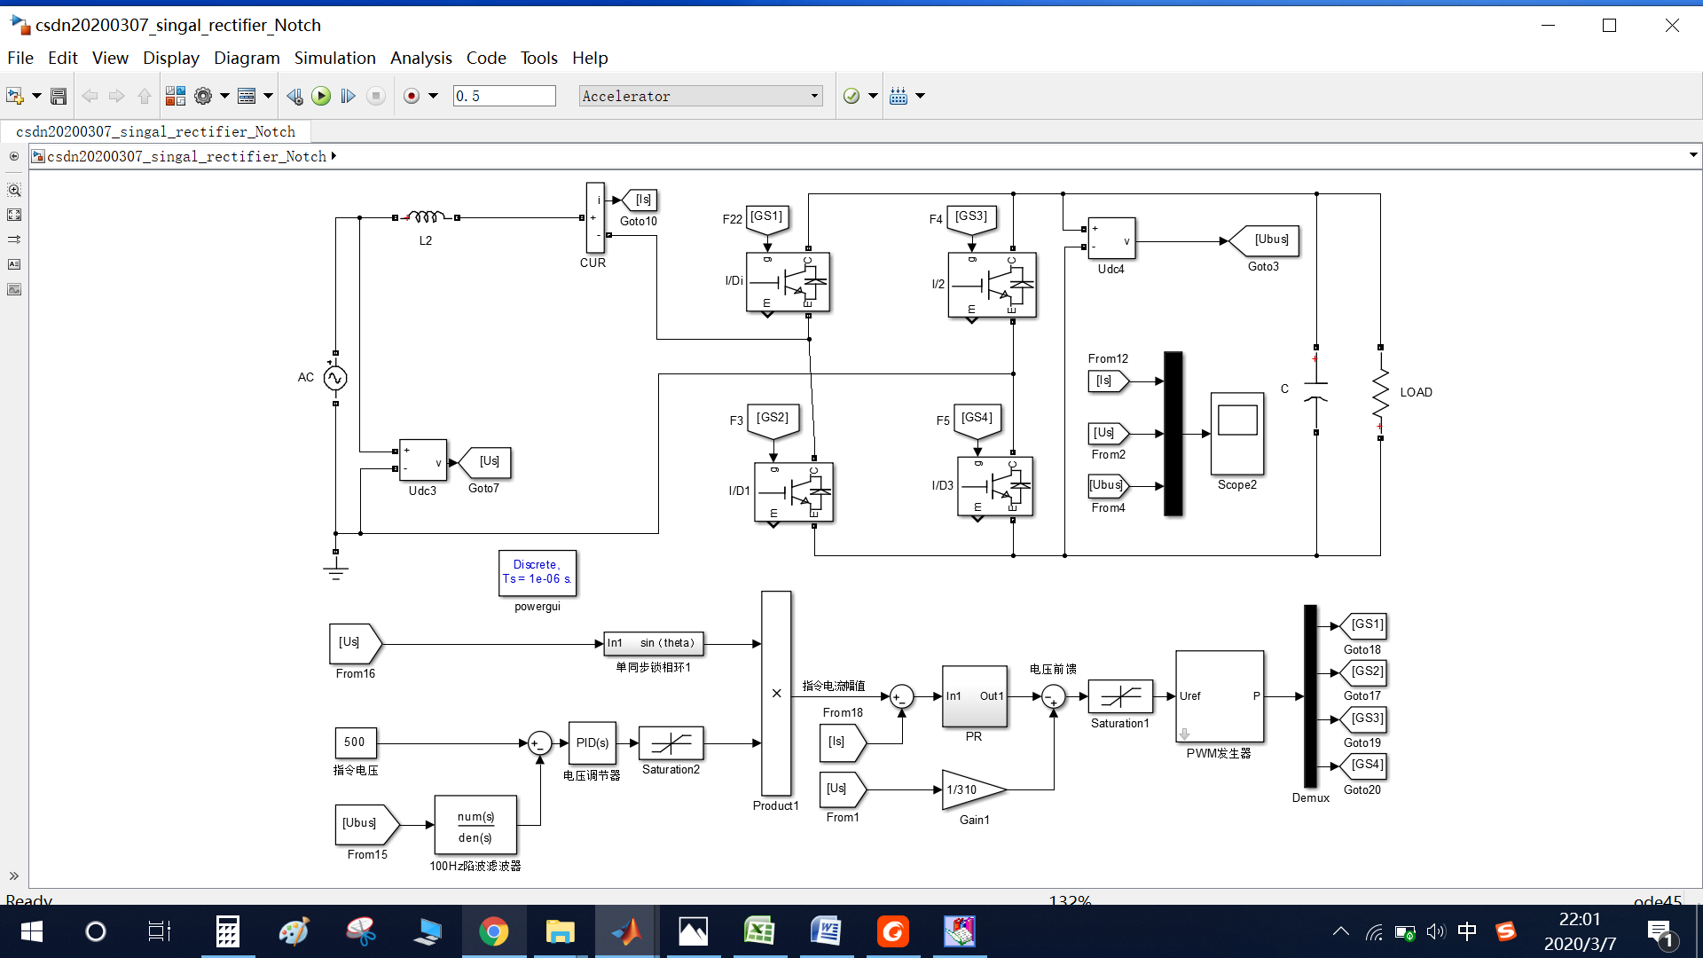1703x958 pixels.
Task: Click the simulation stop time field
Action: click(504, 96)
